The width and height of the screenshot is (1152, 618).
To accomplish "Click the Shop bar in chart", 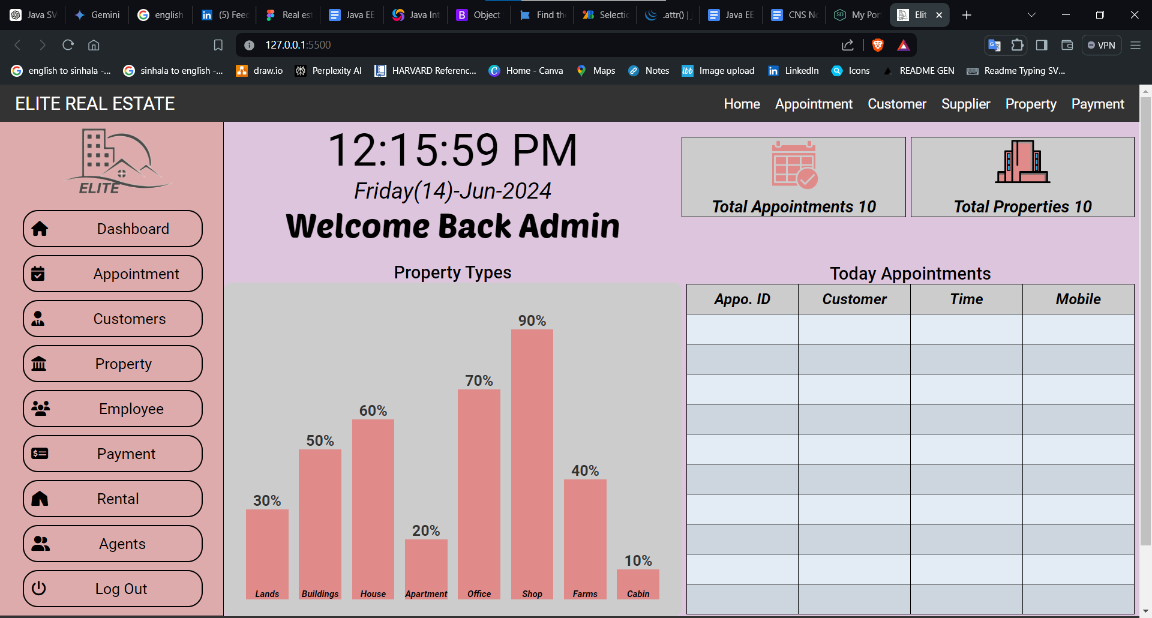I will 532,462.
